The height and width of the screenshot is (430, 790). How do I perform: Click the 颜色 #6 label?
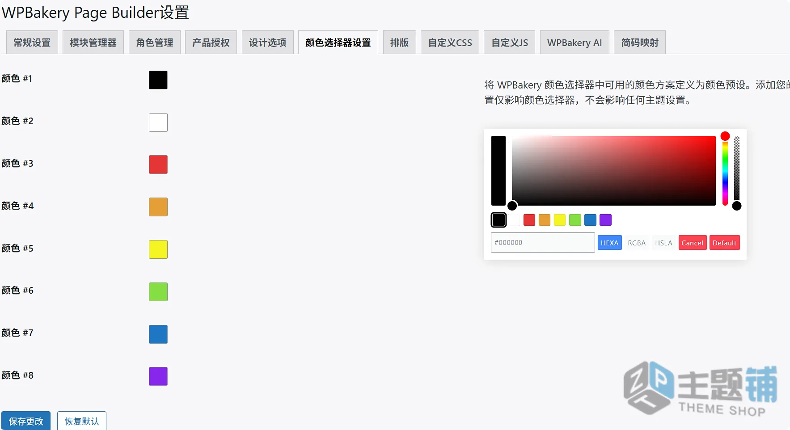coord(17,291)
